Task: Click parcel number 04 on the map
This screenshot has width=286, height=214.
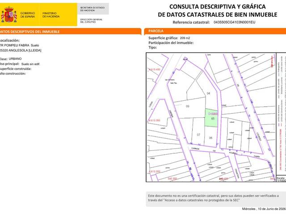Action: 208,93
